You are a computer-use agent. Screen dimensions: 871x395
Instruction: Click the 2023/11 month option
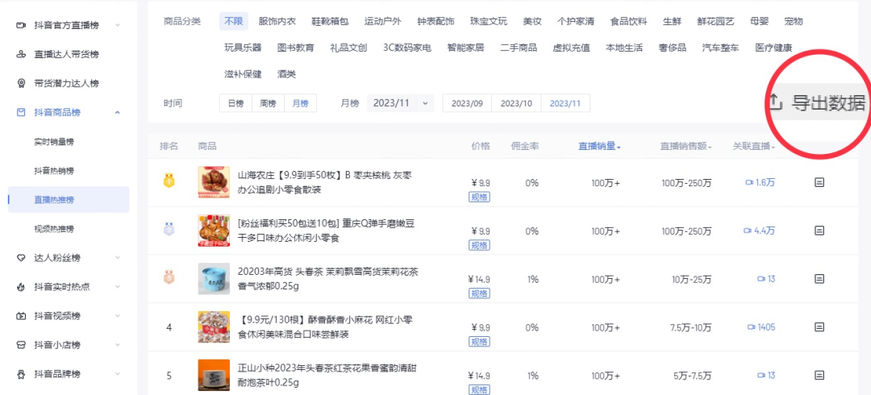click(x=565, y=103)
